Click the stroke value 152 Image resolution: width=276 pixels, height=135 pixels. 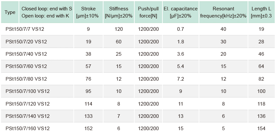[88, 129]
